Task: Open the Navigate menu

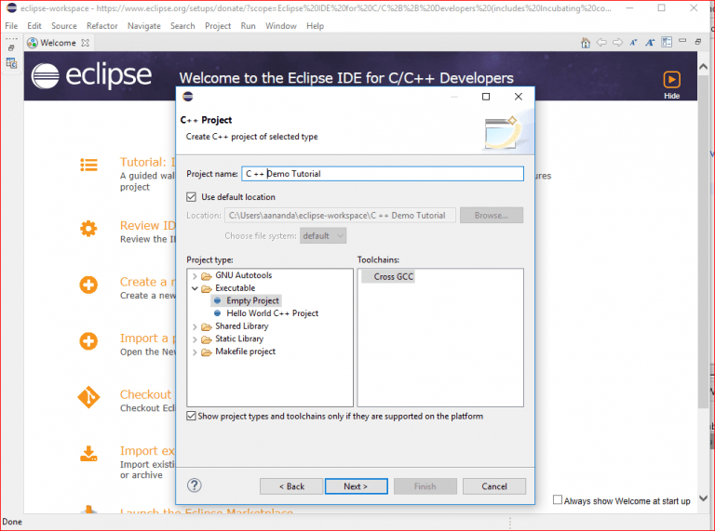Action: pyautogui.click(x=143, y=26)
